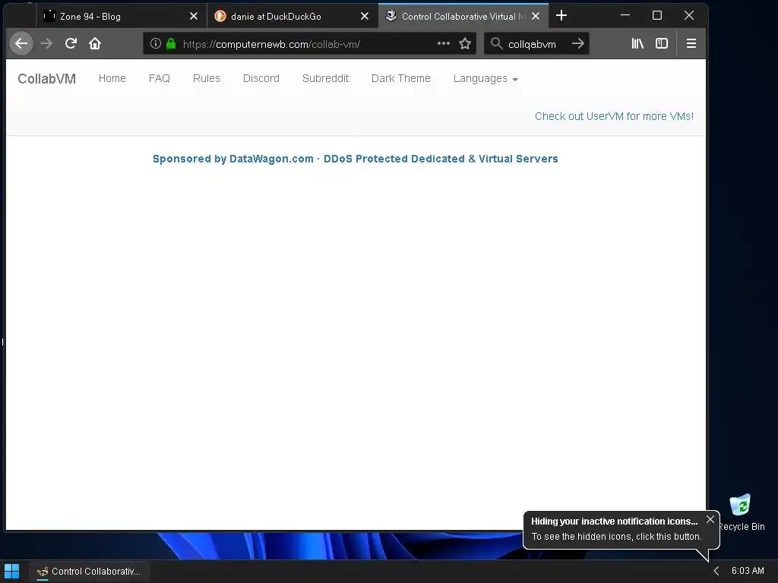Show hidden tray icons chevron

point(716,571)
